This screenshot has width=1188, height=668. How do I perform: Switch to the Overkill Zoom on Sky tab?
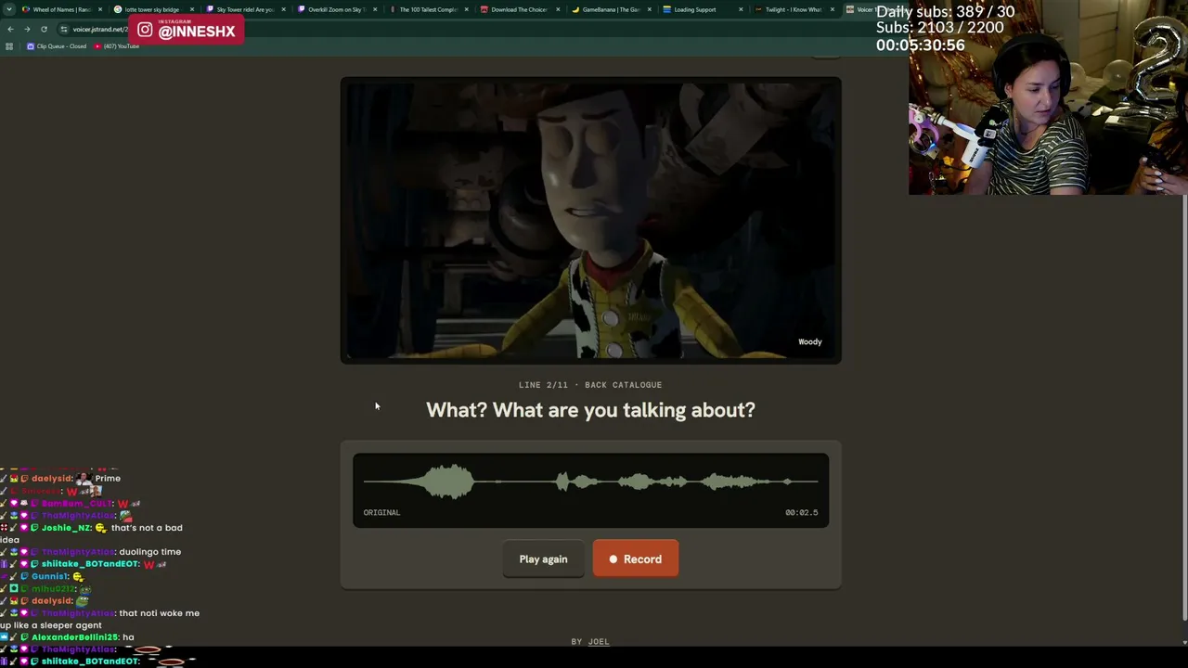[x=335, y=9]
